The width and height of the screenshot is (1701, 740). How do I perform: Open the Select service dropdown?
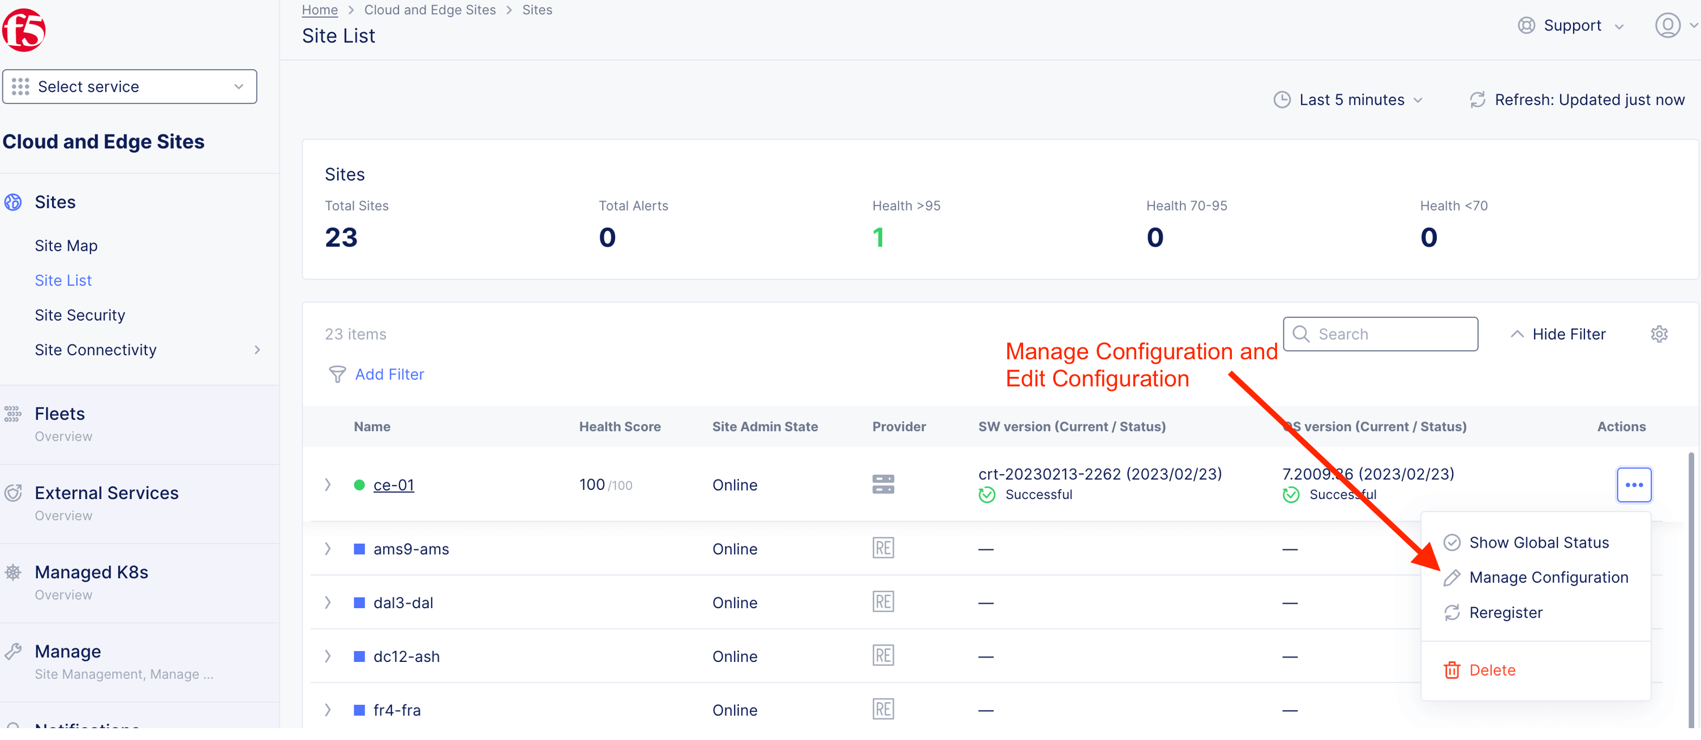point(130,87)
